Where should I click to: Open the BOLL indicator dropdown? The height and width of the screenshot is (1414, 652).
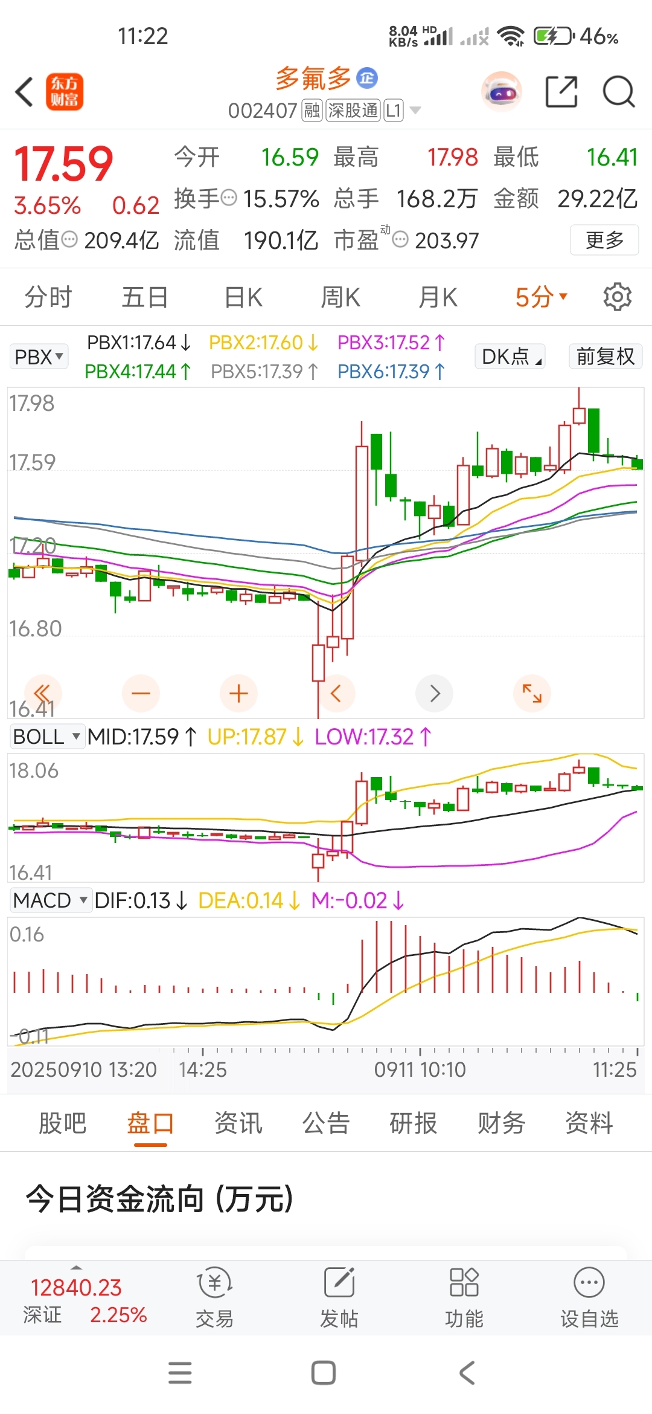point(46,737)
